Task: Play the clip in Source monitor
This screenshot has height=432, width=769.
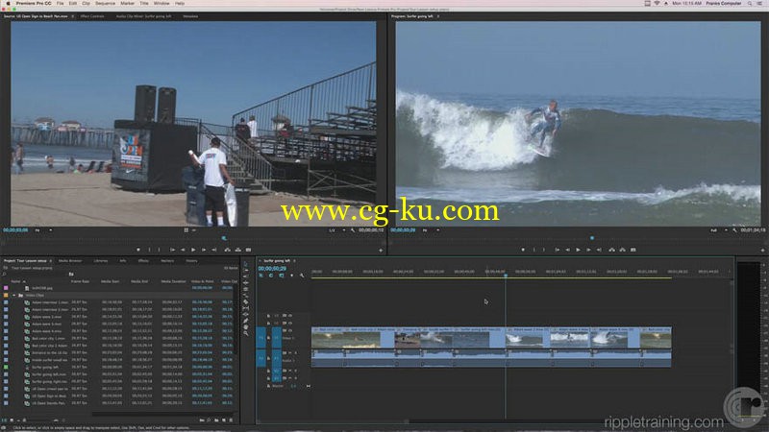Action: pyautogui.click(x=193, y=250)
